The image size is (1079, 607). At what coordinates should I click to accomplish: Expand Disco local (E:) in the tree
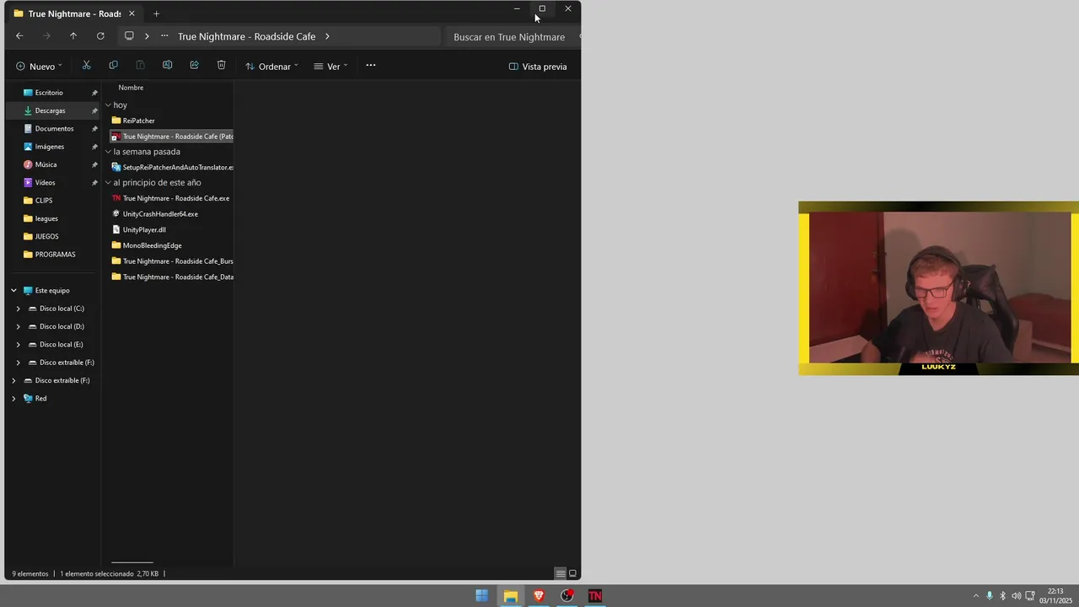[19, 345]
